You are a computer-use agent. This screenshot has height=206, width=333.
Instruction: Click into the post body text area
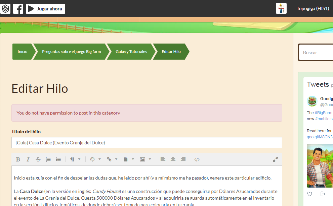(147, 186)
